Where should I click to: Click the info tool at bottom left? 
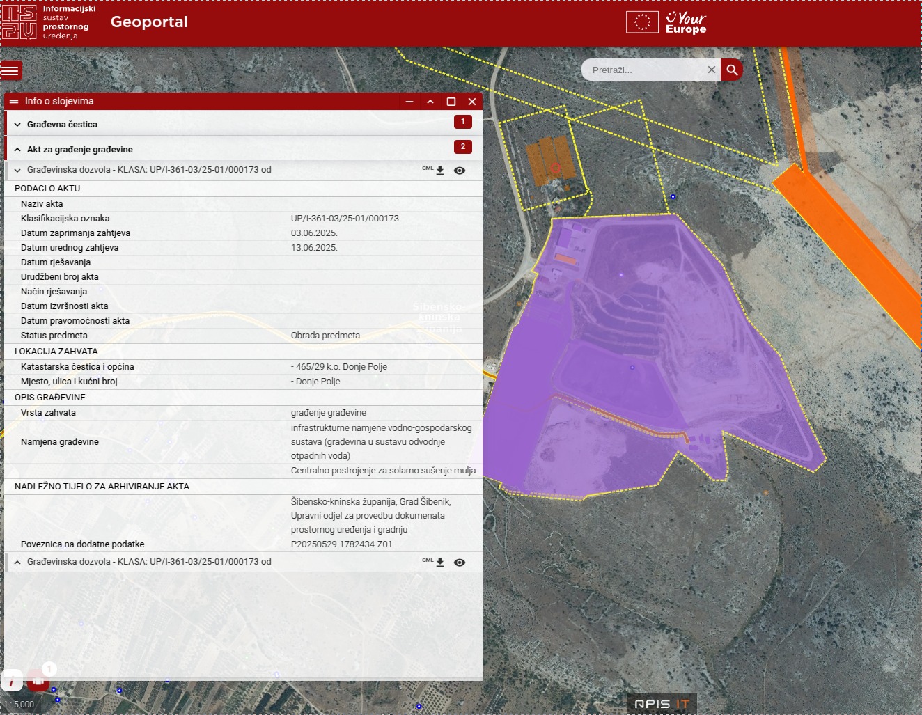coord(12,682)
